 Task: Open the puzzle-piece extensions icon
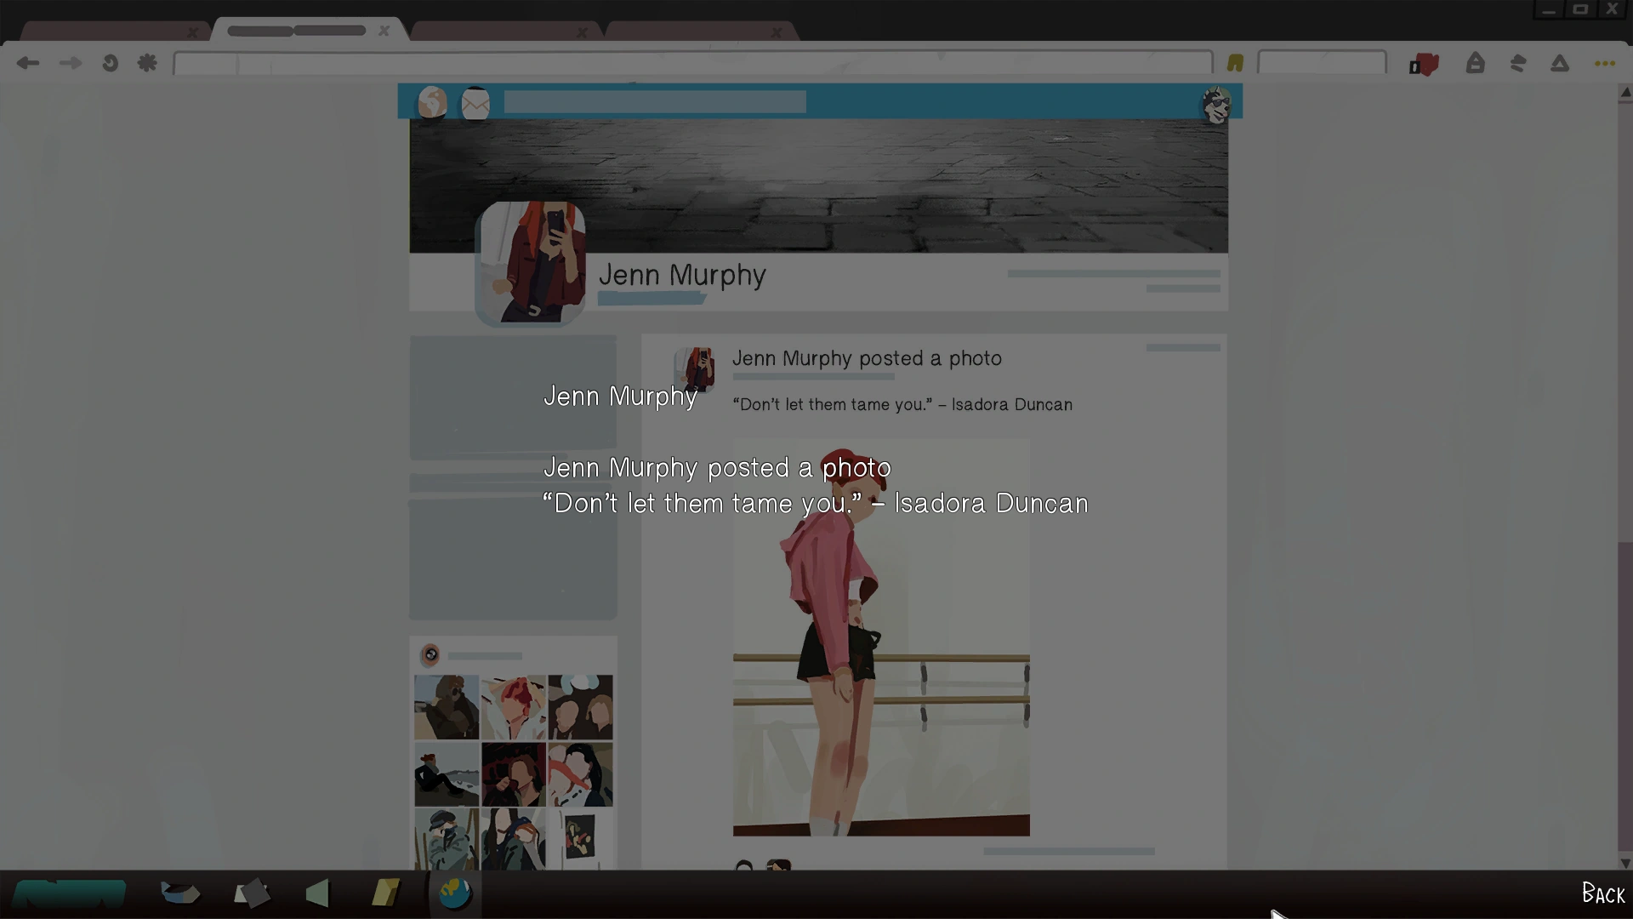147,63
